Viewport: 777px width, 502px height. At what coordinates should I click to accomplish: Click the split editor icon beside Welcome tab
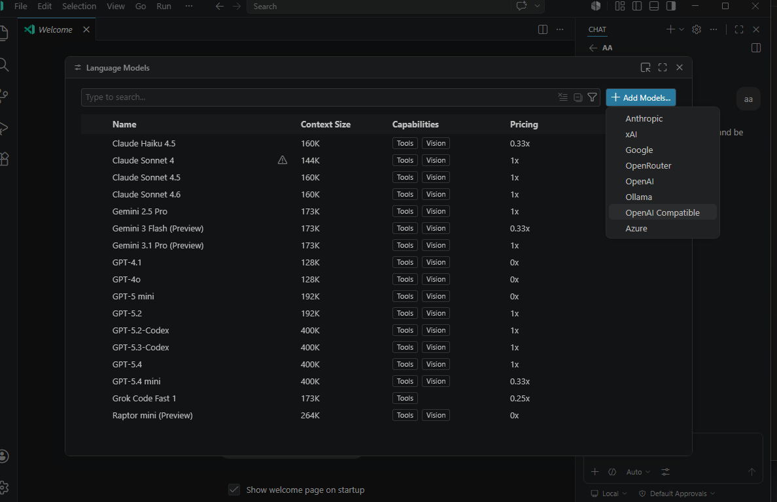(x=542, y=29)
